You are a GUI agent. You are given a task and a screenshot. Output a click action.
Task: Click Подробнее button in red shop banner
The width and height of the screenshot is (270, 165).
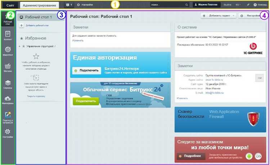click(191, 156)
